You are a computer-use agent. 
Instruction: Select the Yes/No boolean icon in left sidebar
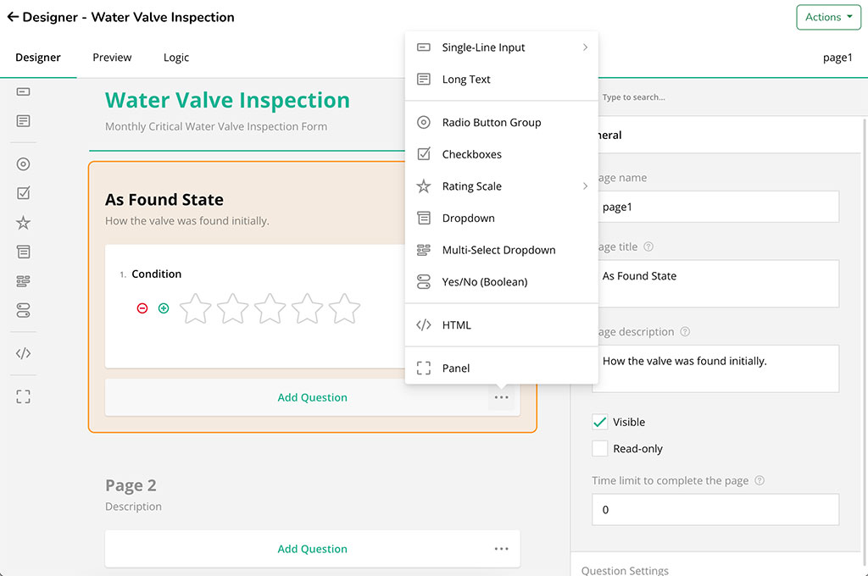point(24,311)
